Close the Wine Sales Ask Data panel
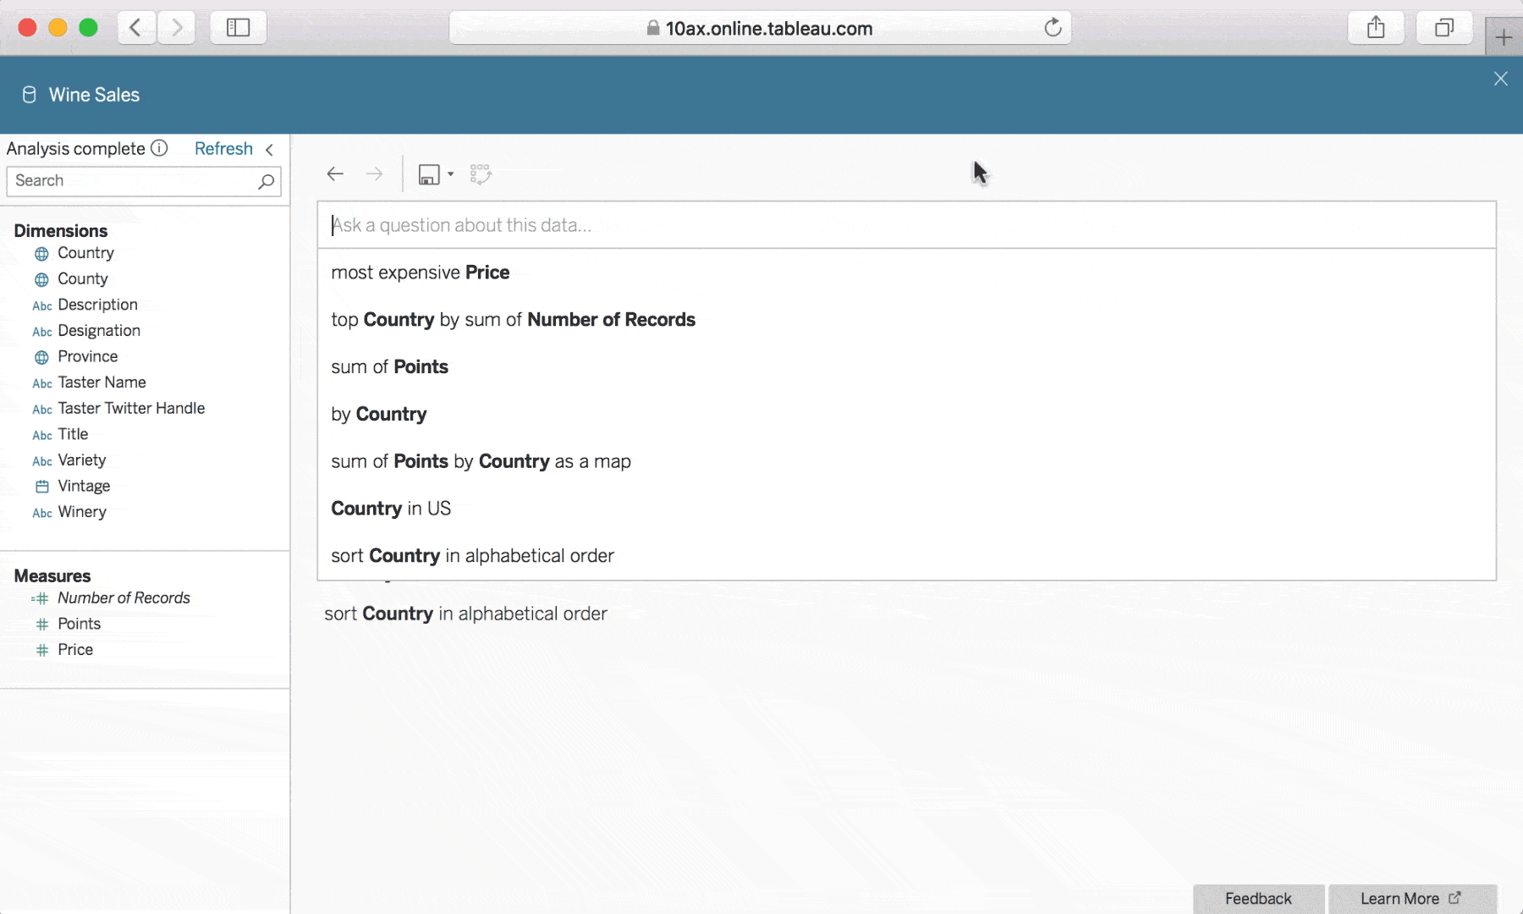This screenshot has height=914, width=1523. pos(1500,79)
